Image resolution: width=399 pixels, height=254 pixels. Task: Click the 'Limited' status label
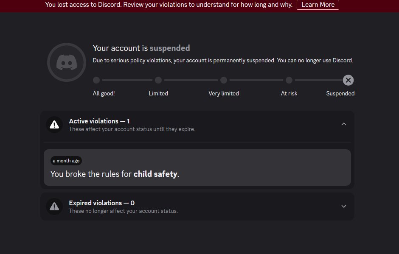tap(158, 93)
